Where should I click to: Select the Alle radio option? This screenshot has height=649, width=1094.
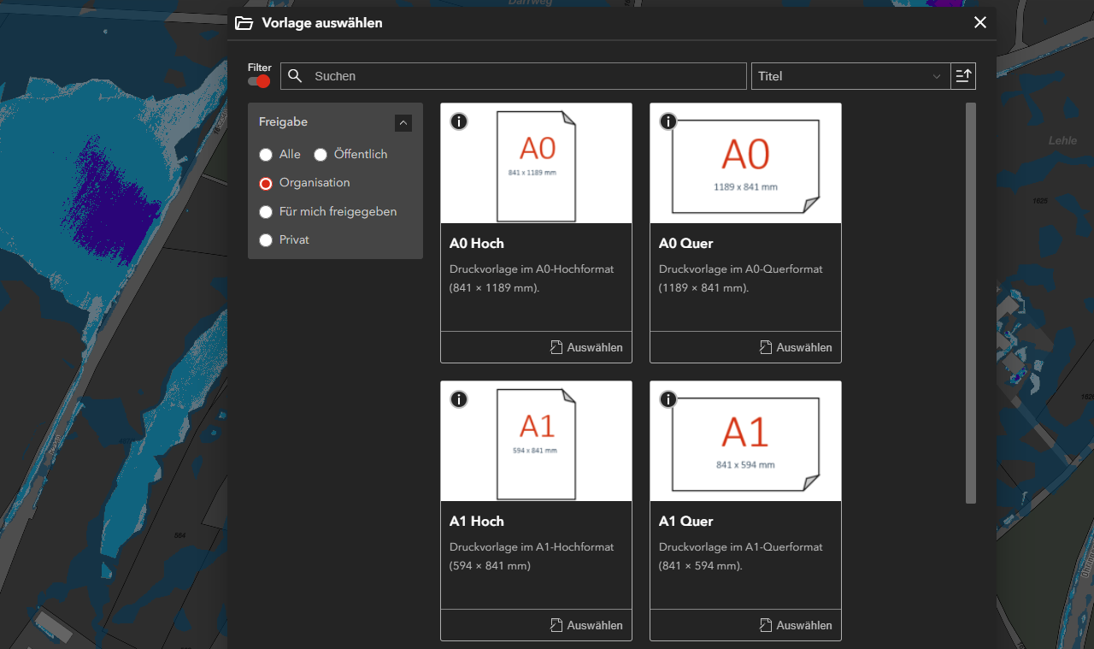266,155
